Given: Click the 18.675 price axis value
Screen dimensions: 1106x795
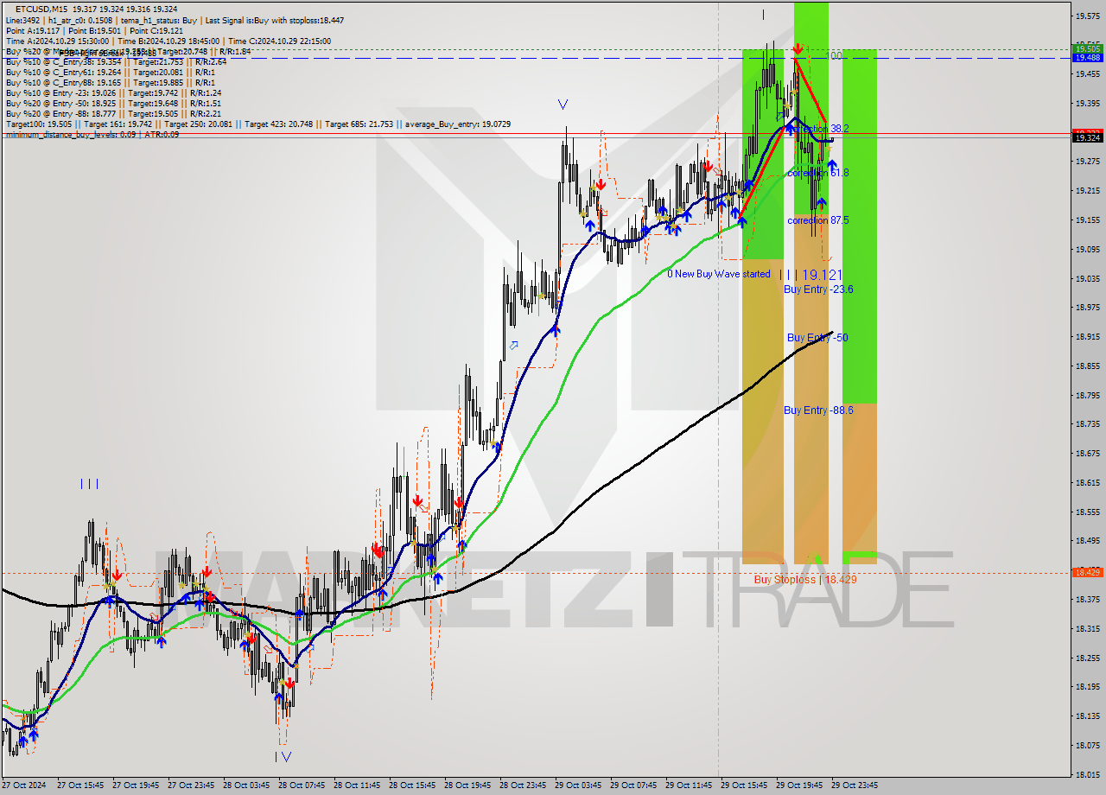Looking at the screenshot, I should click(x=1088, y=453).
